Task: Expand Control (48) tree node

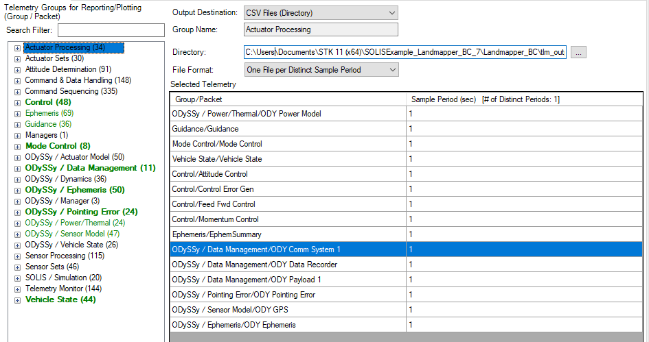Action: 17,103
